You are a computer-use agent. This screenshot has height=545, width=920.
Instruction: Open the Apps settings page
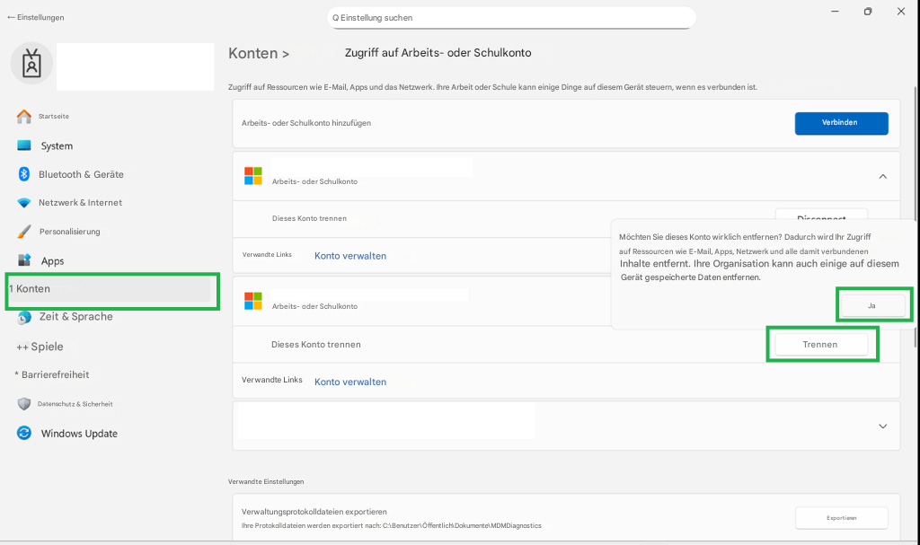[52, 260]
